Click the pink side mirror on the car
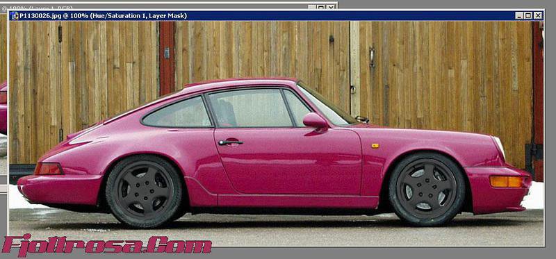Image resolution: width=556 pixels, height=259 pixels. (316, 121)
